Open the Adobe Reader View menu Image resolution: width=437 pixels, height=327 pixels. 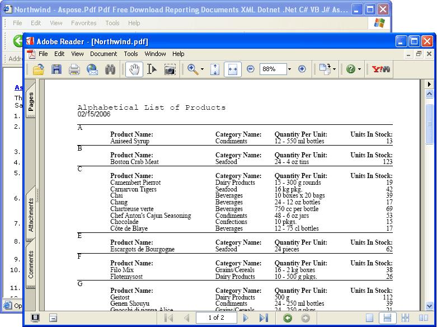77,54
